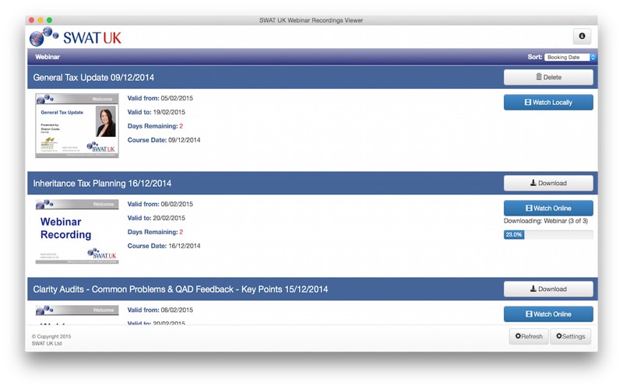Select the Clarity Audits Common Problems heading
Image resolution: width=623 pixels, height=389 pixels.
pyautogui.click(x=181, y=289)
